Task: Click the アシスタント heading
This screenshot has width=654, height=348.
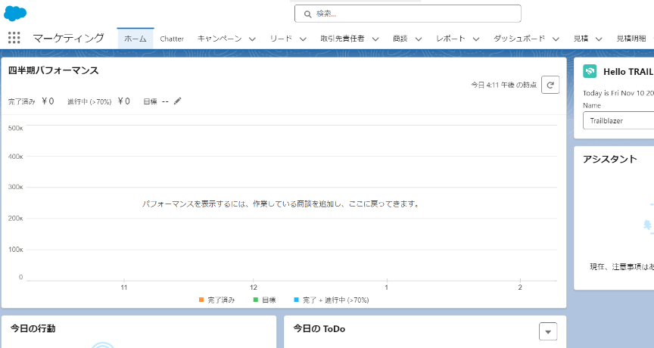Action: pyautogui.click(x=610, y=159)
